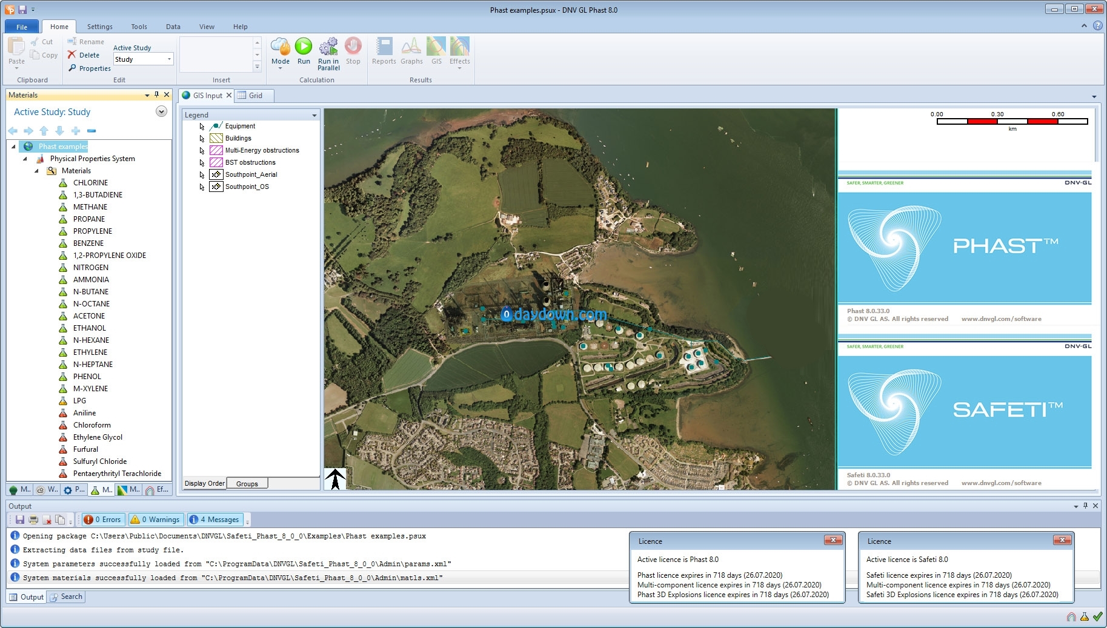The width and height of the screenshot is (1107, 628).
Task: Open the File menu
Action: click(22, 27)
